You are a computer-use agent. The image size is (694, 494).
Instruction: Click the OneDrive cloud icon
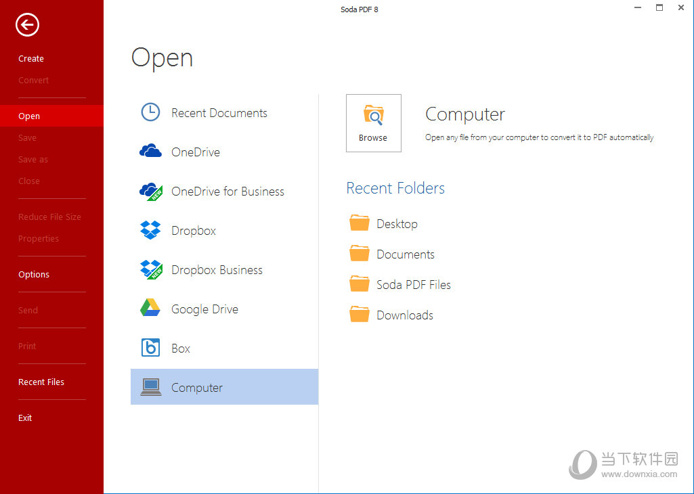click(150, 152)
